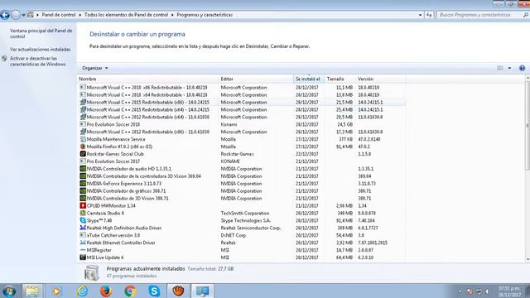Select Skype 7.40 icon in list
Viewport: 530px width, 298px height.
pos(83,220)
